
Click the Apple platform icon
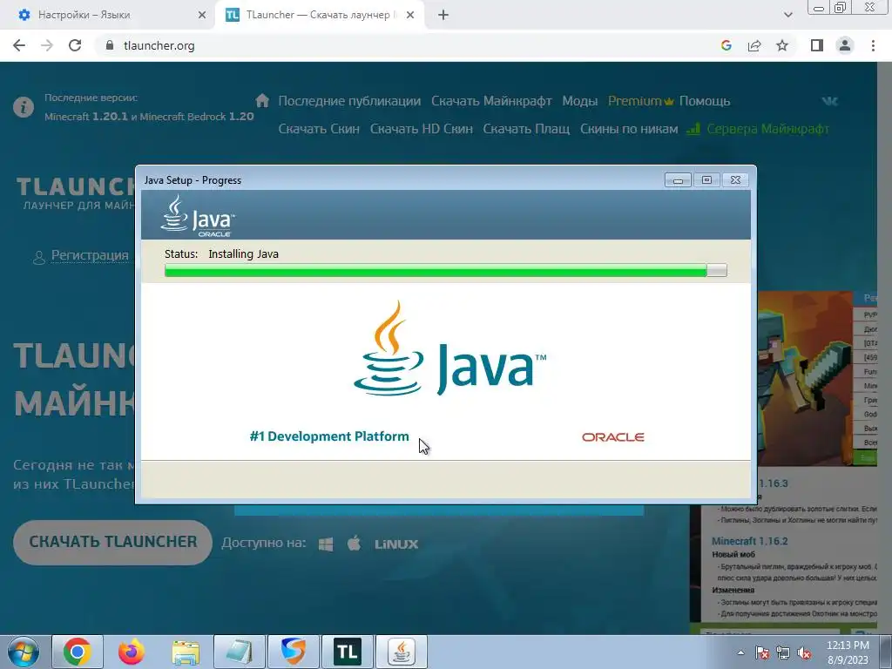[354, 544]
